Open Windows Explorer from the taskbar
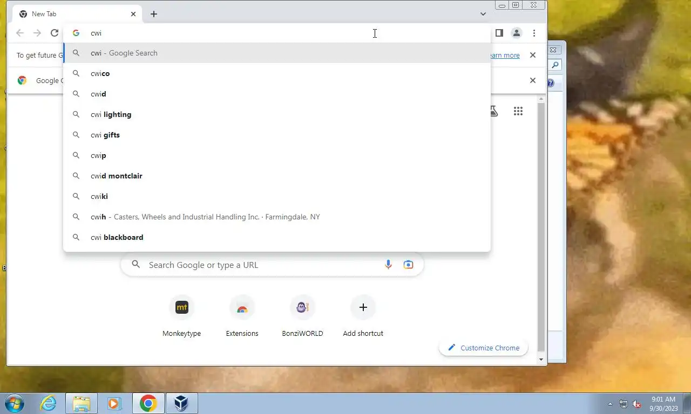Screen dimensions: 691x414 click(82, 403)
